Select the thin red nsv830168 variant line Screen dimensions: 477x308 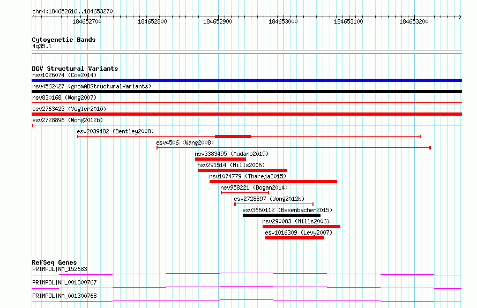(x=247, y=103)
